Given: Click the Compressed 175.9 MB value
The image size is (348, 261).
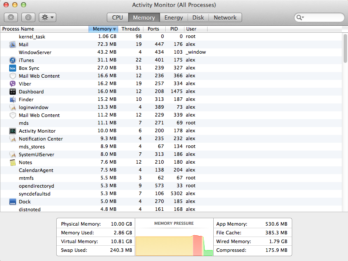Looking at the screenshot, I should pyautogui.click(x=276, y=250).
